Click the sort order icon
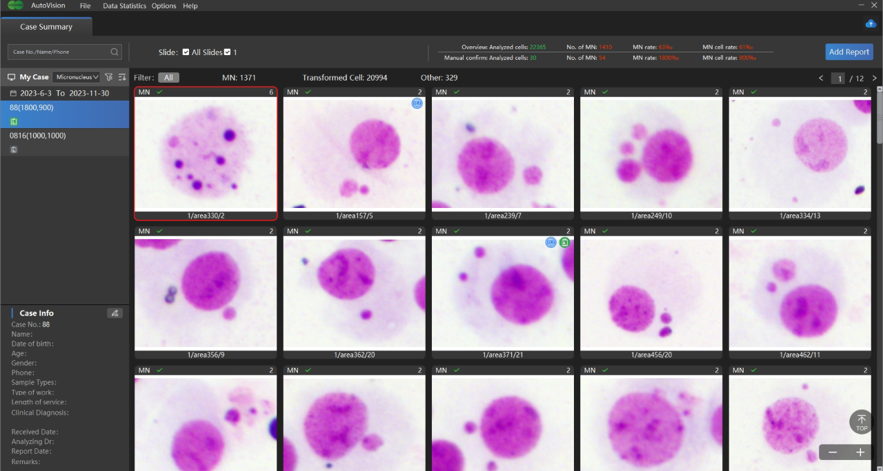The width and height of the screenshot is (883, 471). point(122,77)
